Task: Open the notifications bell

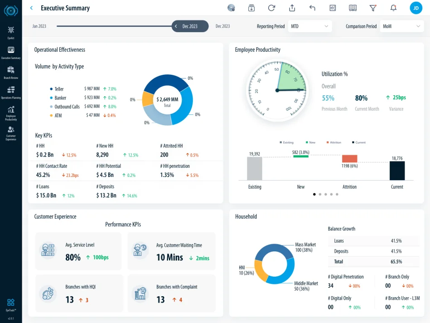Action: tap(393, 8)
